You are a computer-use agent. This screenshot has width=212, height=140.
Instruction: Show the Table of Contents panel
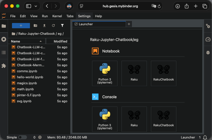(4, 52)
